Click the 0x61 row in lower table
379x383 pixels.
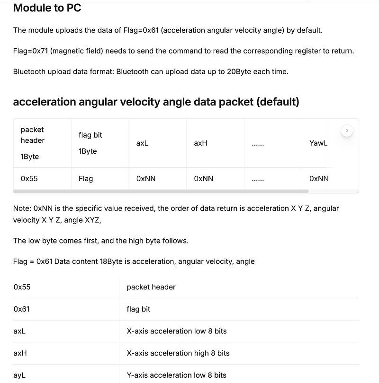click(x=186, y=309)
